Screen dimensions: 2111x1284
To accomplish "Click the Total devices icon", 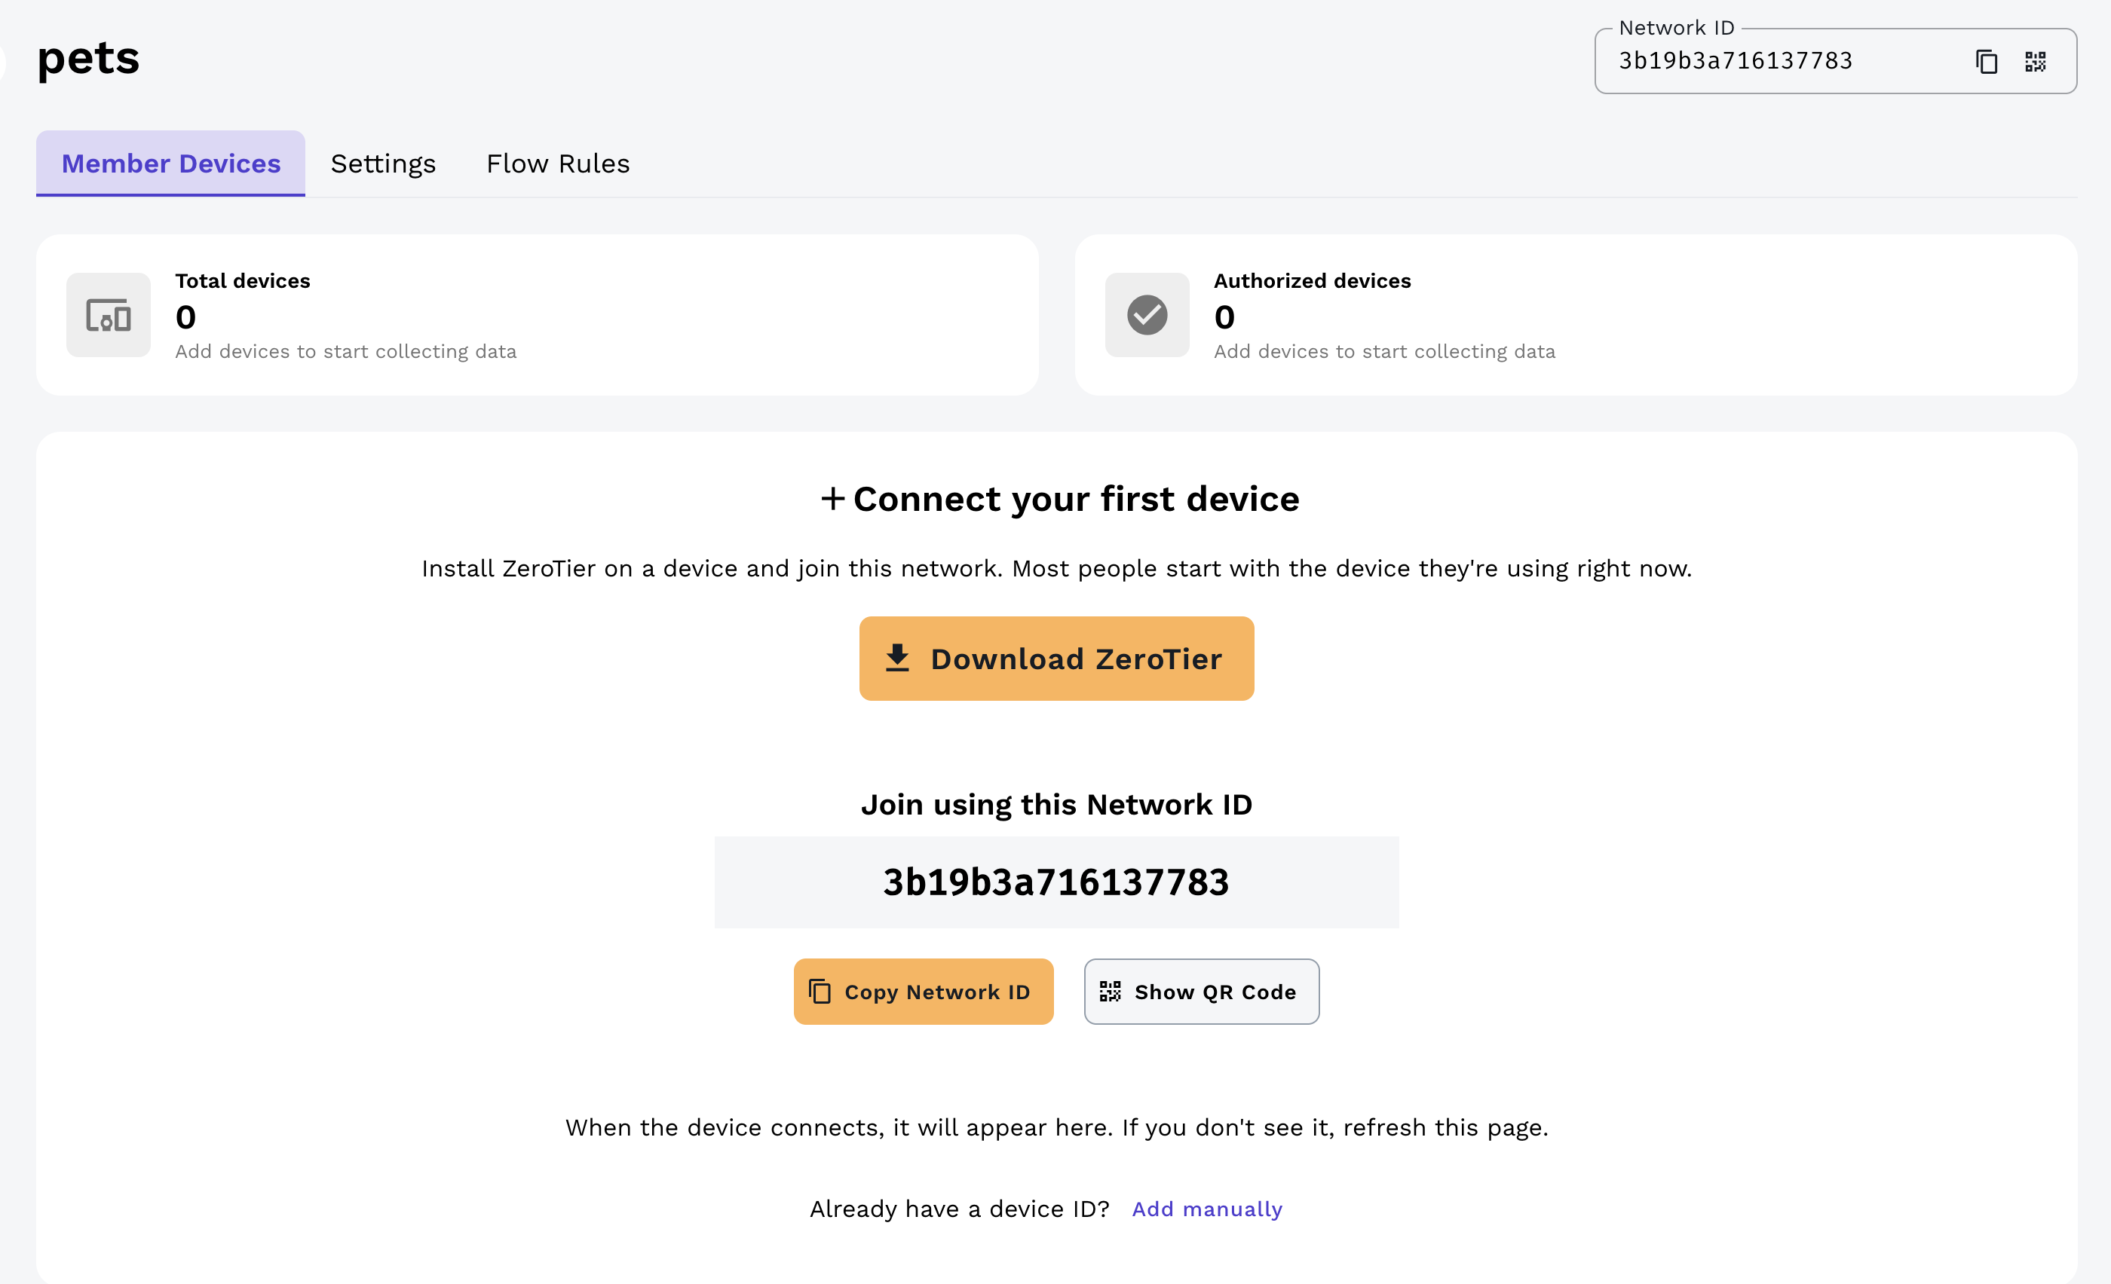I will pos(109,315).
